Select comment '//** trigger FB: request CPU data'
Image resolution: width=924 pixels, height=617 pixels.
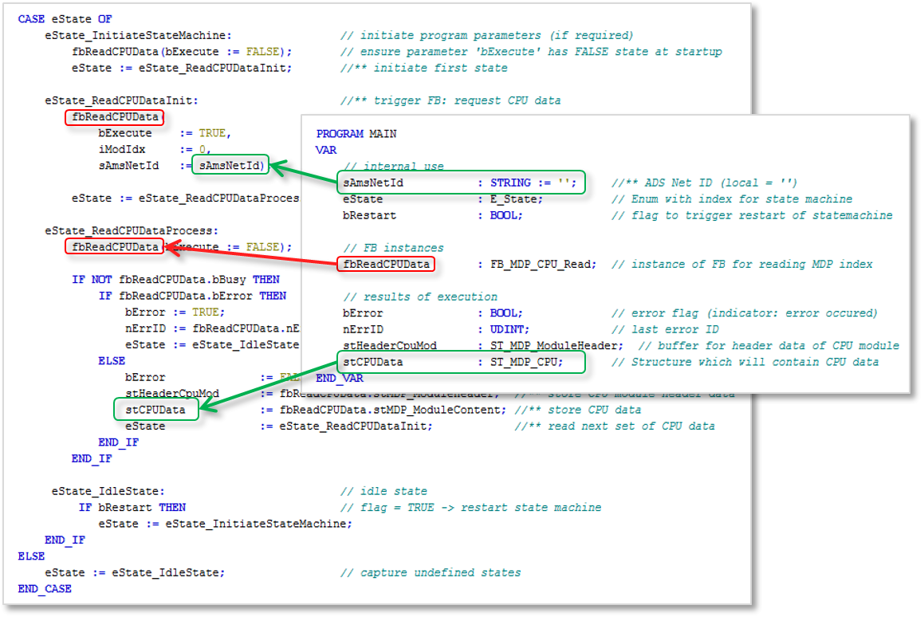pyautogui.click(x=450, y=100)
